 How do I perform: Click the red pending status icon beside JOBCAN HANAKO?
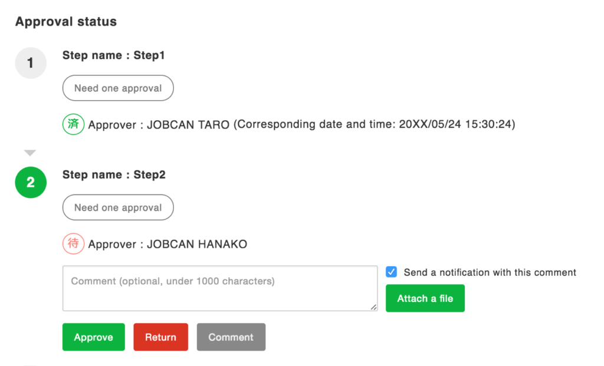coord(73,243)
